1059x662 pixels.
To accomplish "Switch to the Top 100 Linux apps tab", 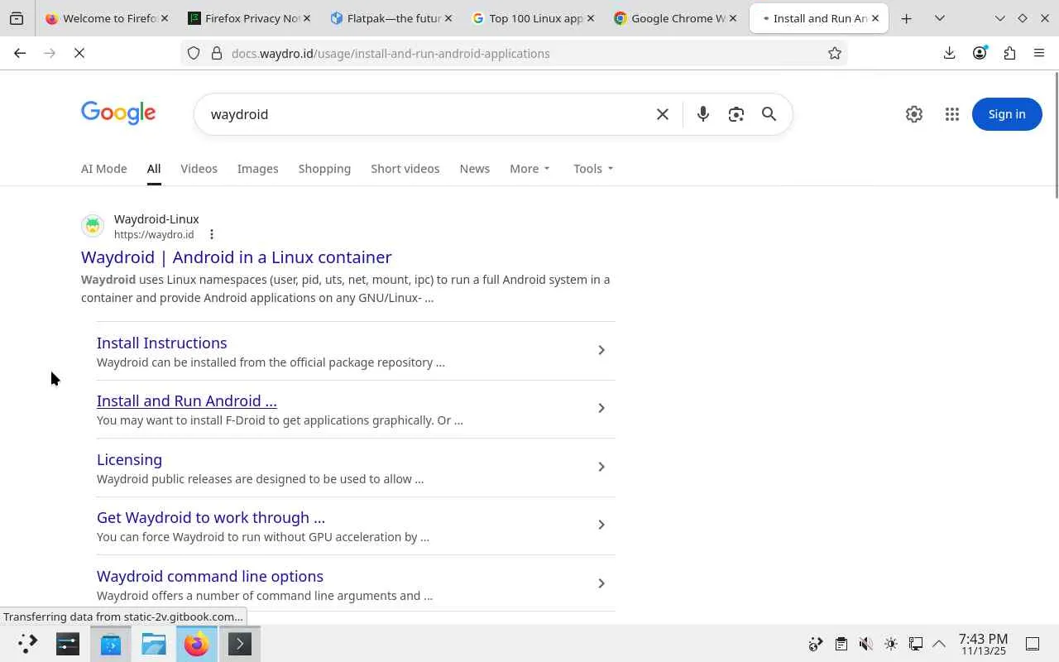I will point(534,18).
